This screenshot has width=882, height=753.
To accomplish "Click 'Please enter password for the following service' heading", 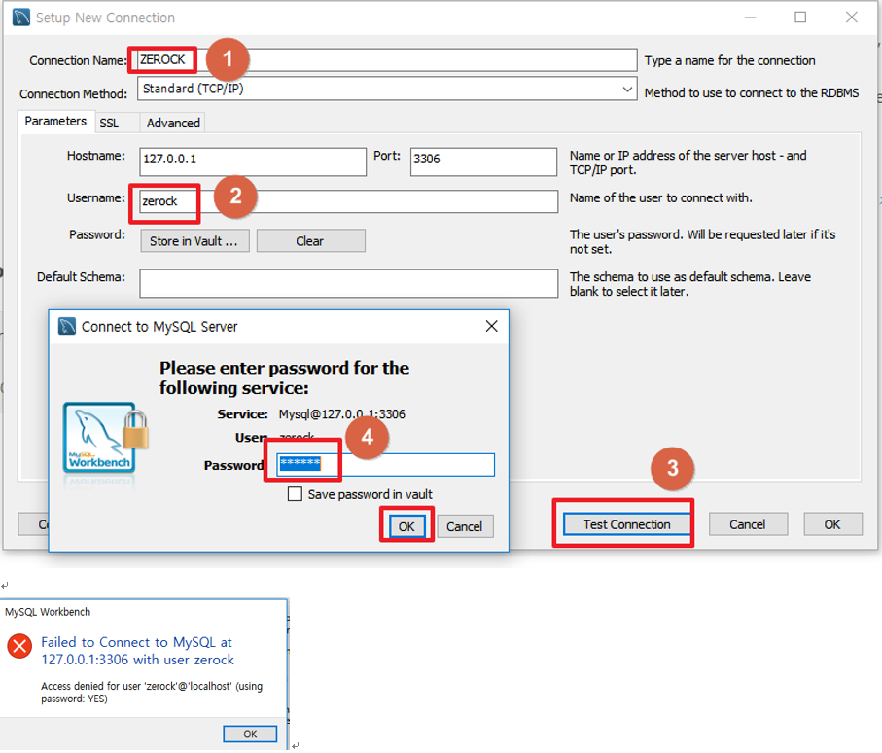I will coord(284,377).
